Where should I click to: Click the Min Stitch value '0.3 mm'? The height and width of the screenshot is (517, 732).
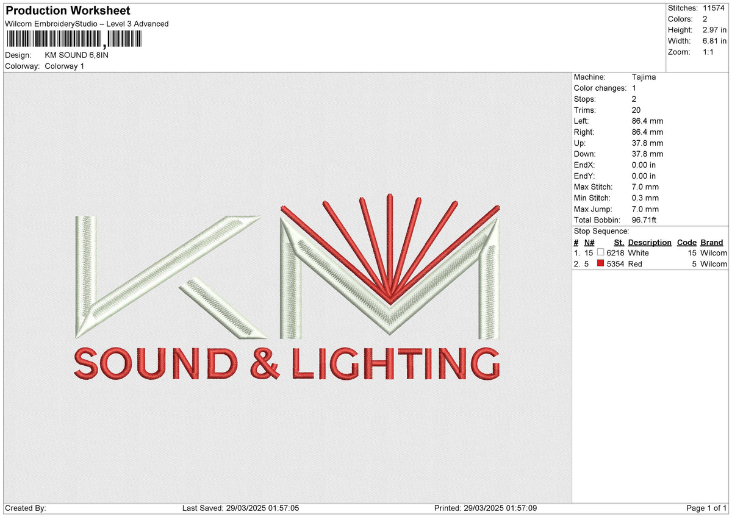pyautogui.click(x=646, y=198)
